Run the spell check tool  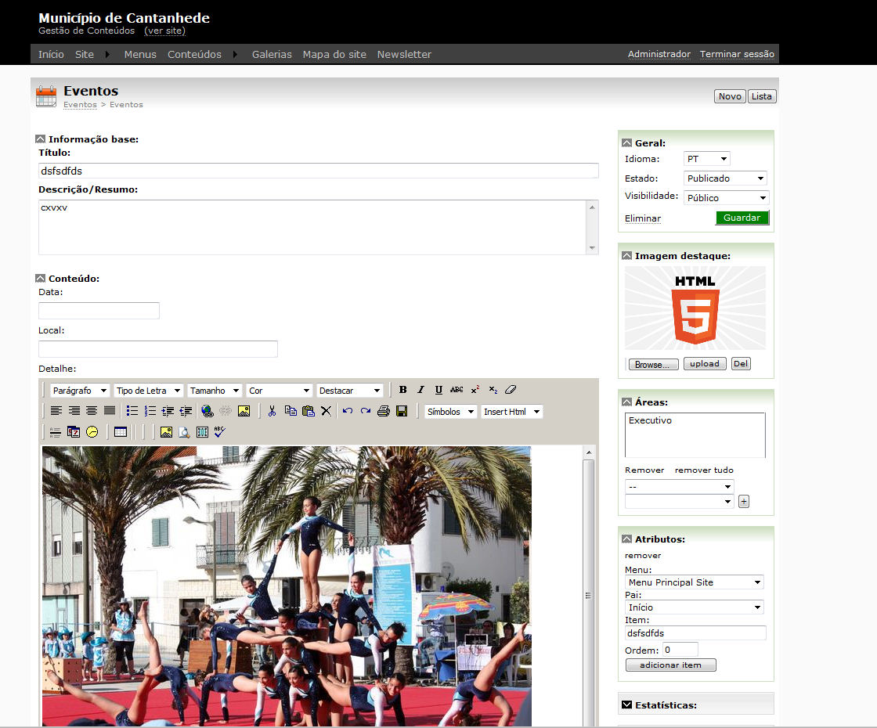click(x=220, y=431)
